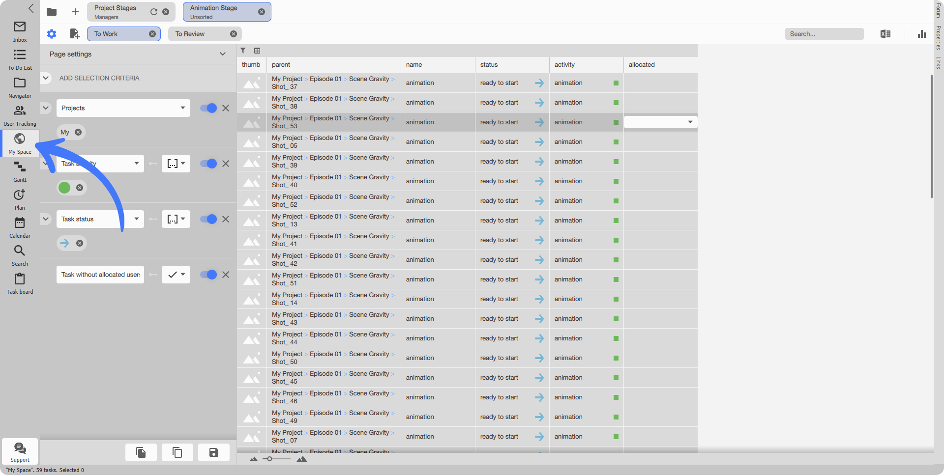
Task: Click the save floppy disk icon
Action: tap(214, 452)
